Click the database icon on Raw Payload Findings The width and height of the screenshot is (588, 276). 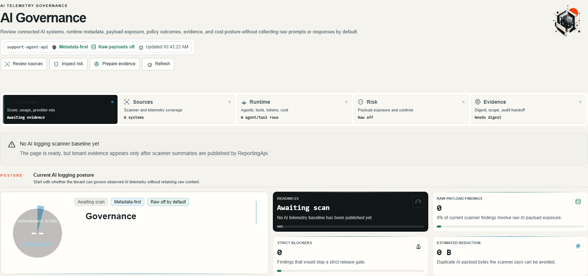[578, 202]
